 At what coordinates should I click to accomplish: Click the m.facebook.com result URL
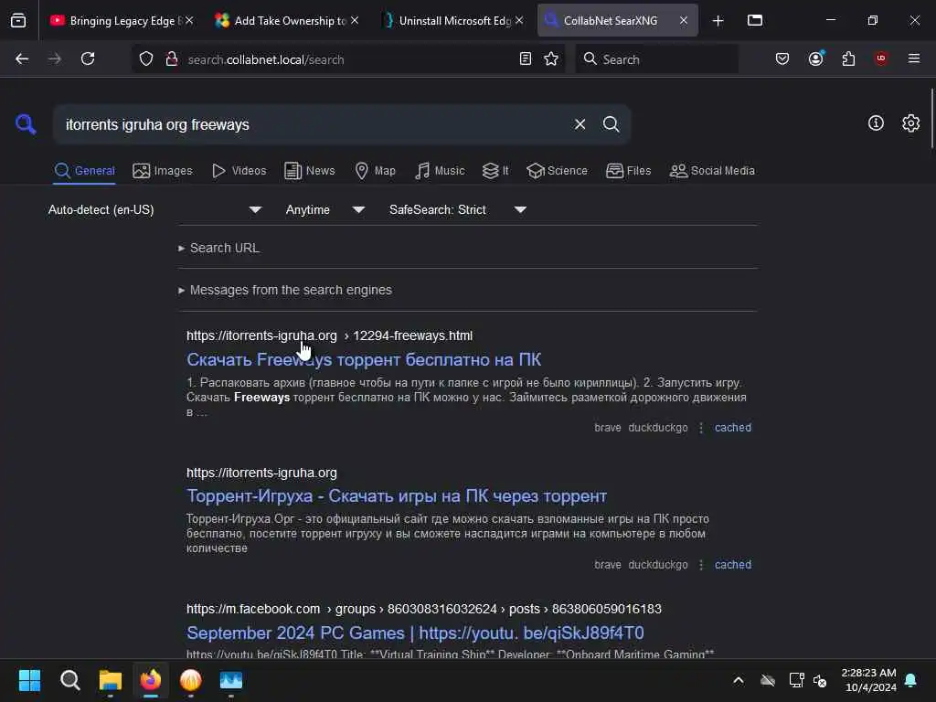point(424,609)
